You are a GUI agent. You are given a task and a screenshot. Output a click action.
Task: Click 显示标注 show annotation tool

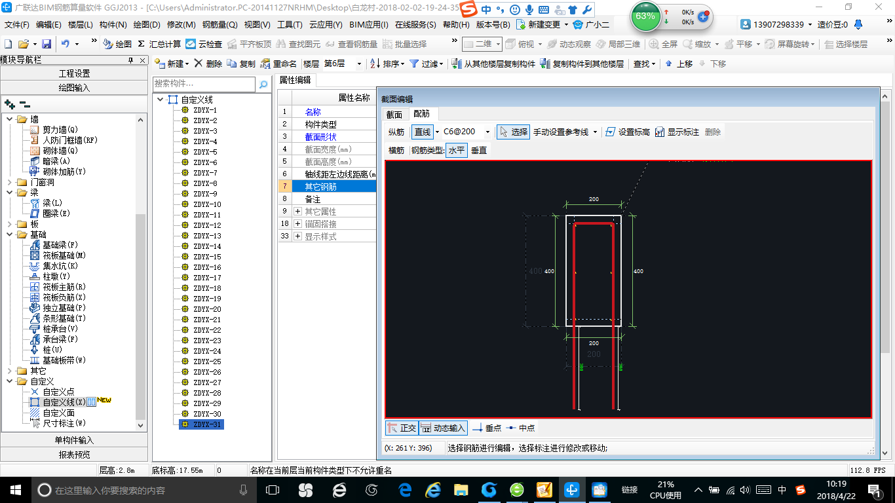tap(677, 132)
